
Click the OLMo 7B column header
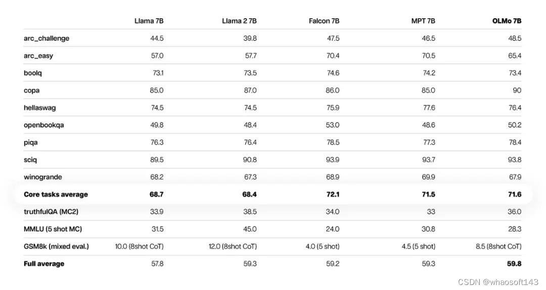(507, 21)
